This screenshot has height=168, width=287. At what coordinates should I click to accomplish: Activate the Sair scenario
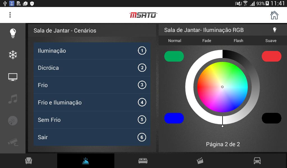[x=92, y=137]
